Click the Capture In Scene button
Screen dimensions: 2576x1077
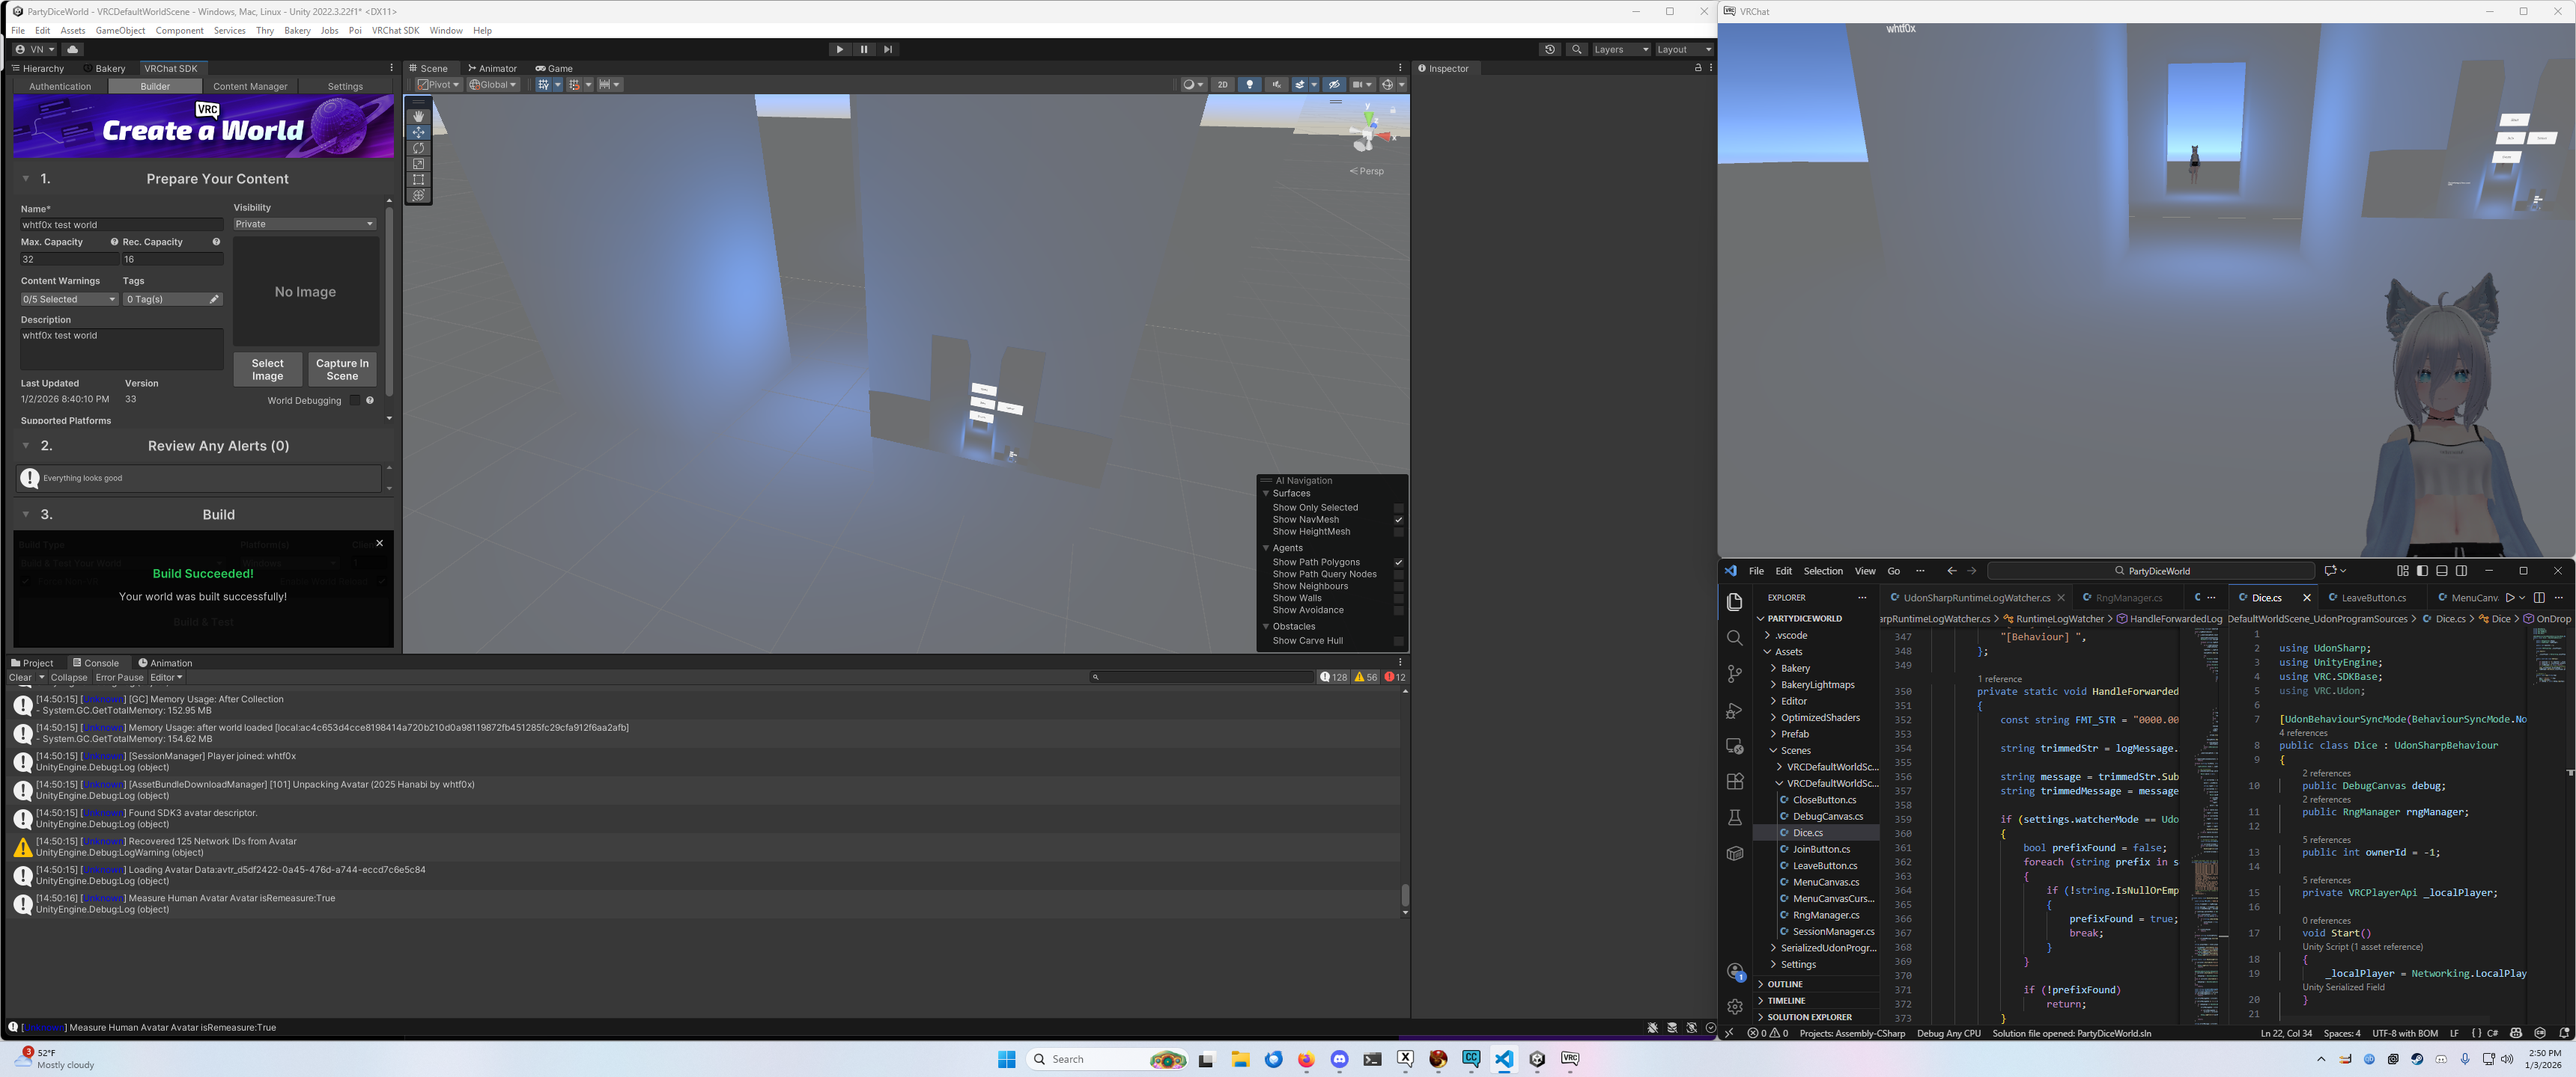tap(342, 369)
